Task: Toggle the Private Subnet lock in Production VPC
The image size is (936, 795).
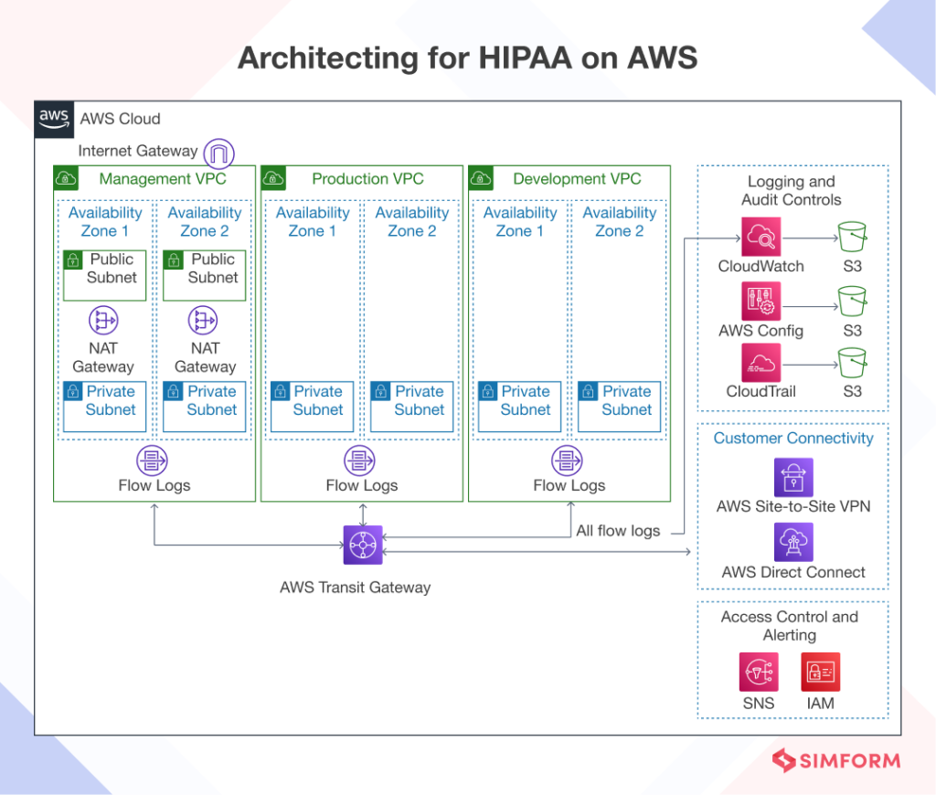Action: [x=281, y=391]
